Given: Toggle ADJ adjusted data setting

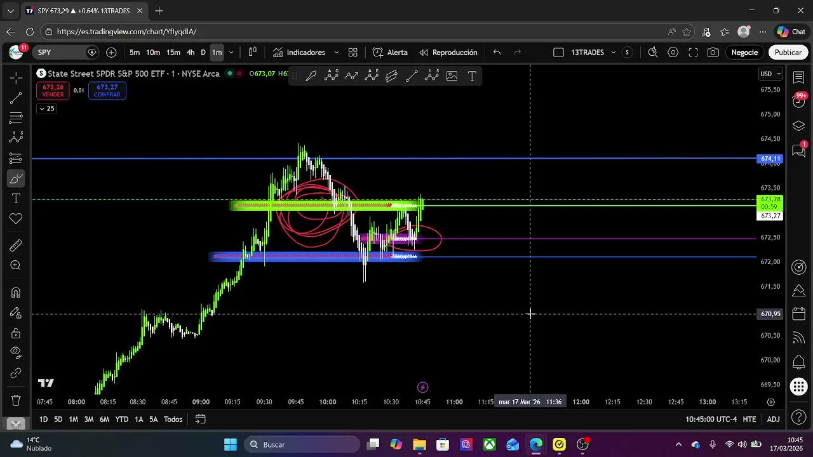Looking at the screenshot, I should [773, 420].
